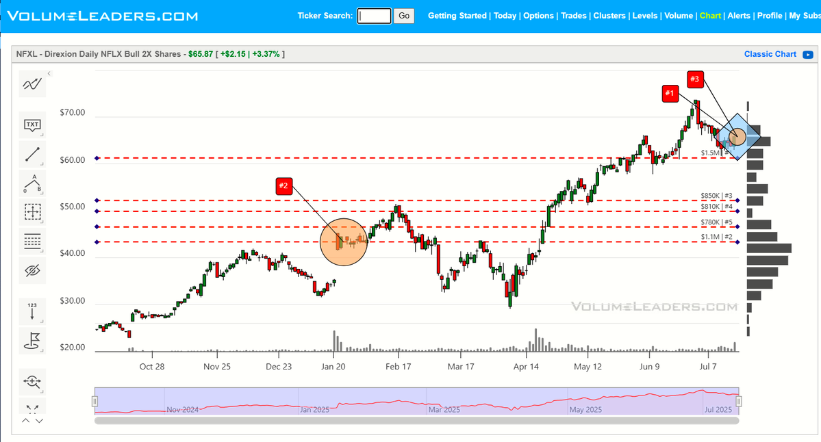Click the Mar 2025 navigator label
The image size is (821, 442).
point(444,410)
